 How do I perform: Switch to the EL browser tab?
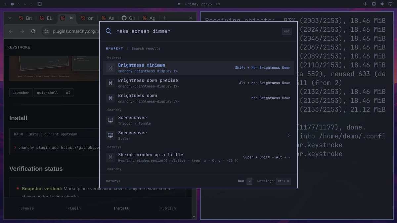(x=46, y=18)
